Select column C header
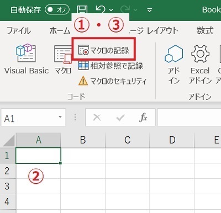 (x=128, y=140)
